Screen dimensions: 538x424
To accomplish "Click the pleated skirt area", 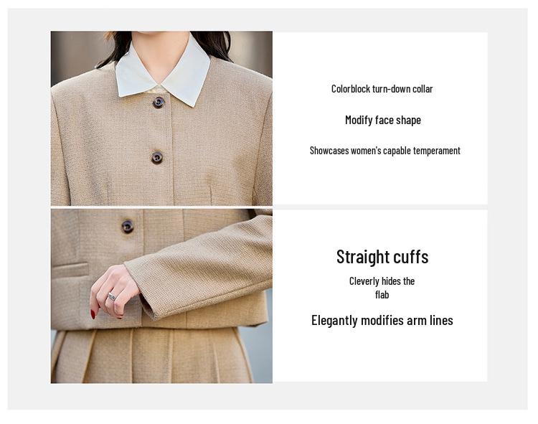I will [x=154, y=355].
